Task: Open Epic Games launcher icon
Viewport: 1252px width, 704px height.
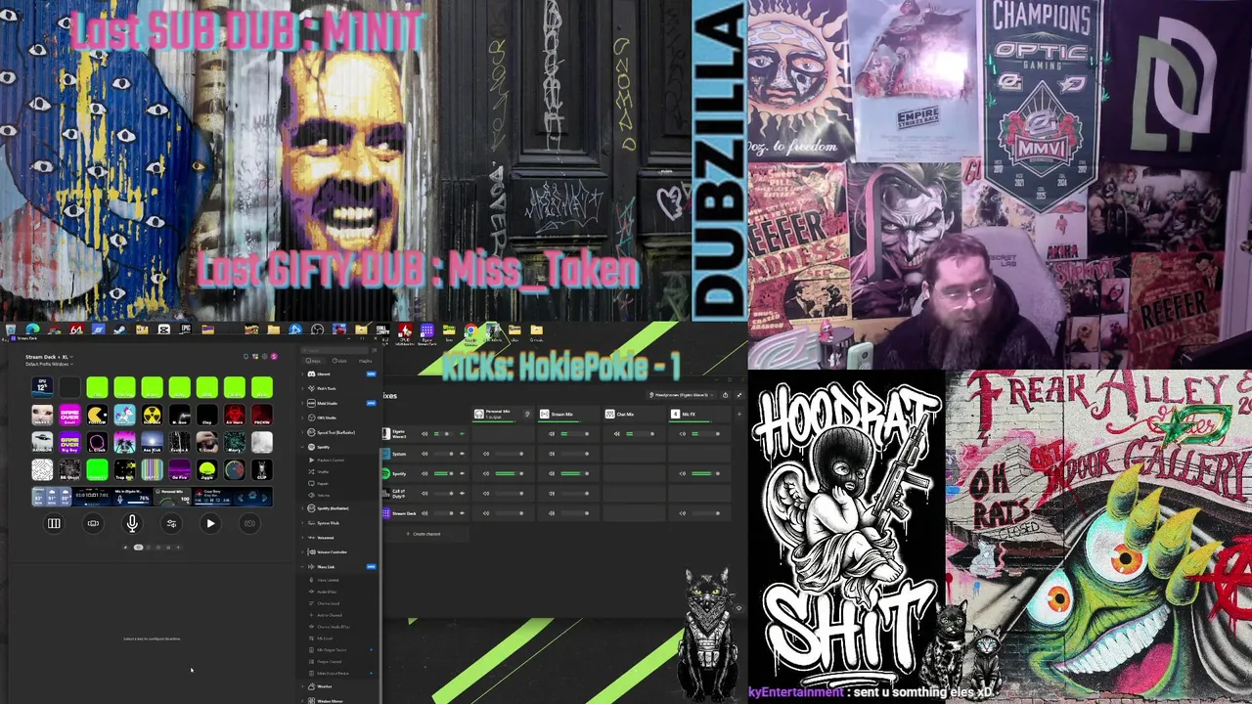Action: pyautogui.click(x=186, y=329)
